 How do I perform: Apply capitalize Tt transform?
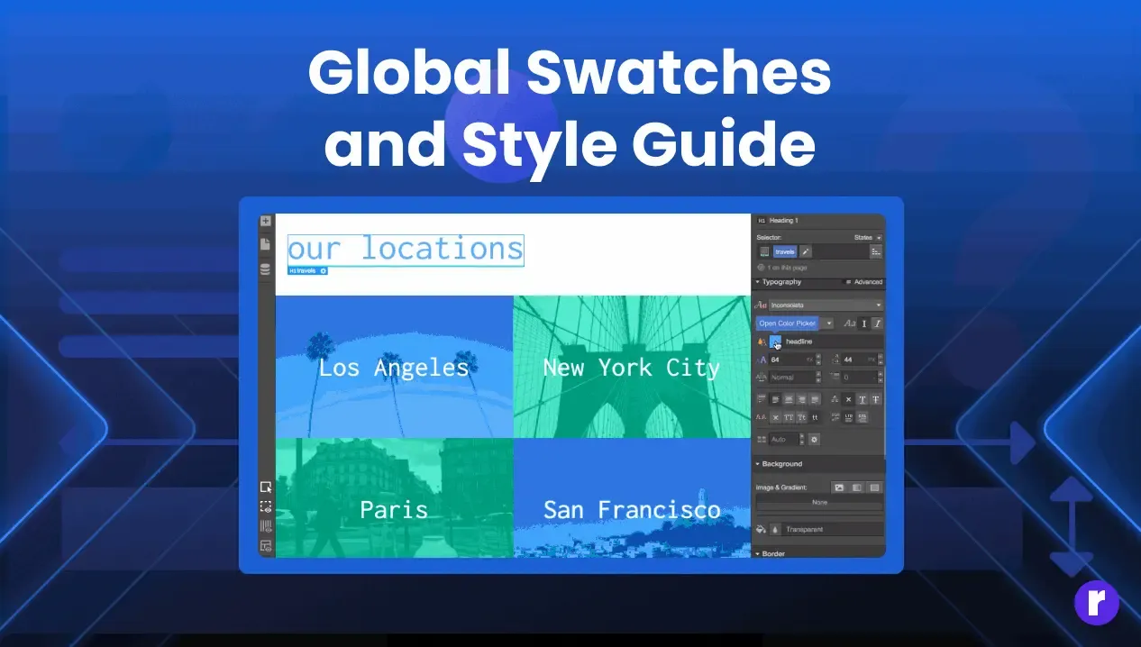coord(802,417)
